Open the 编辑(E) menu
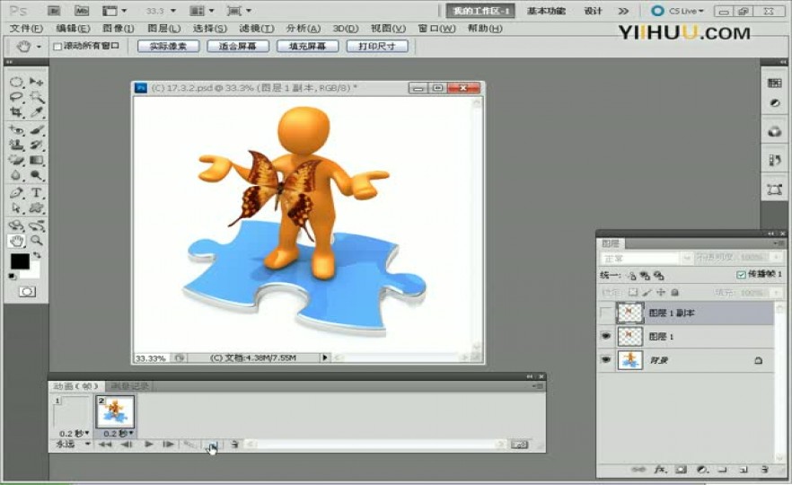Viewport: 792px width, 485px height. pos(74,29)
